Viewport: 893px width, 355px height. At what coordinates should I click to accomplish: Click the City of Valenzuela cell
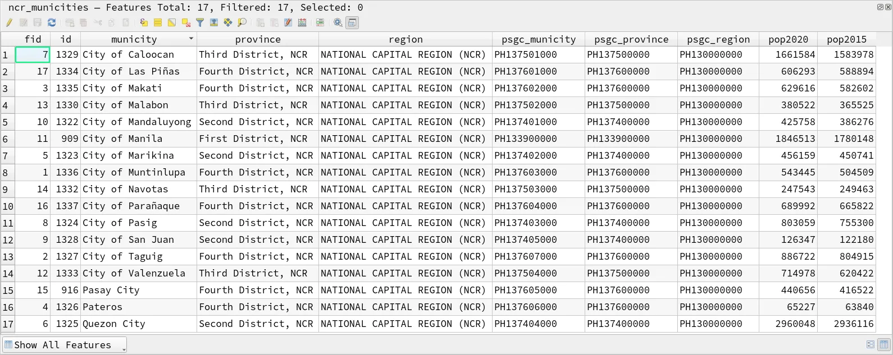pyautogui.click(x=139, y=273)
